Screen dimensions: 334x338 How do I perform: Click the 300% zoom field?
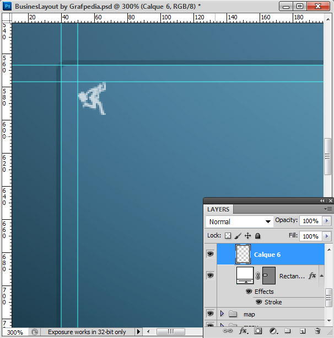(x=15, y=332)
